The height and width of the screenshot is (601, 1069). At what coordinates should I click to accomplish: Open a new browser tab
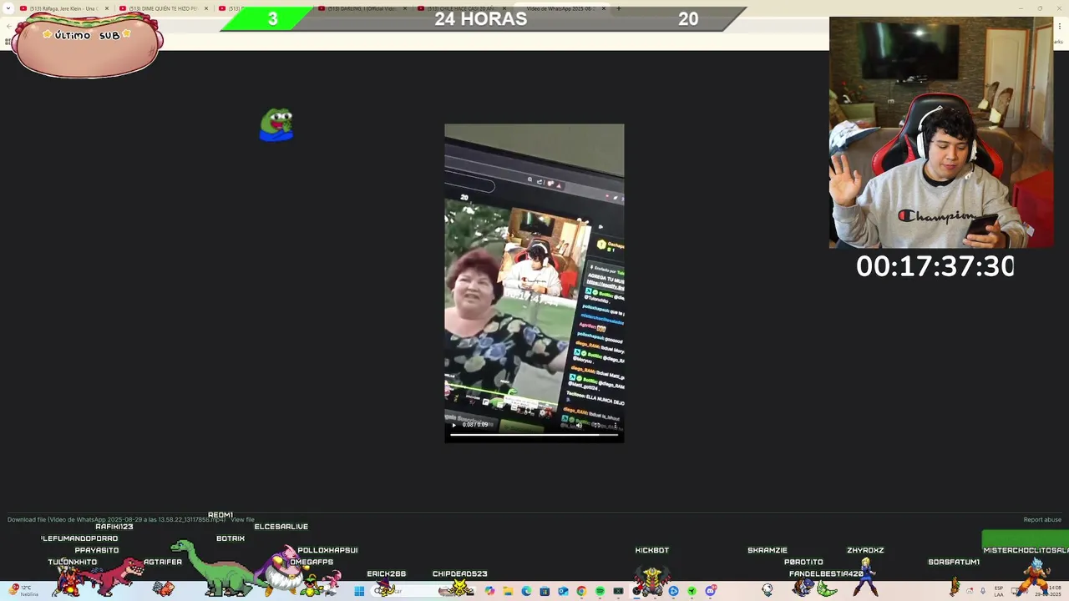(x=619, y=8)
